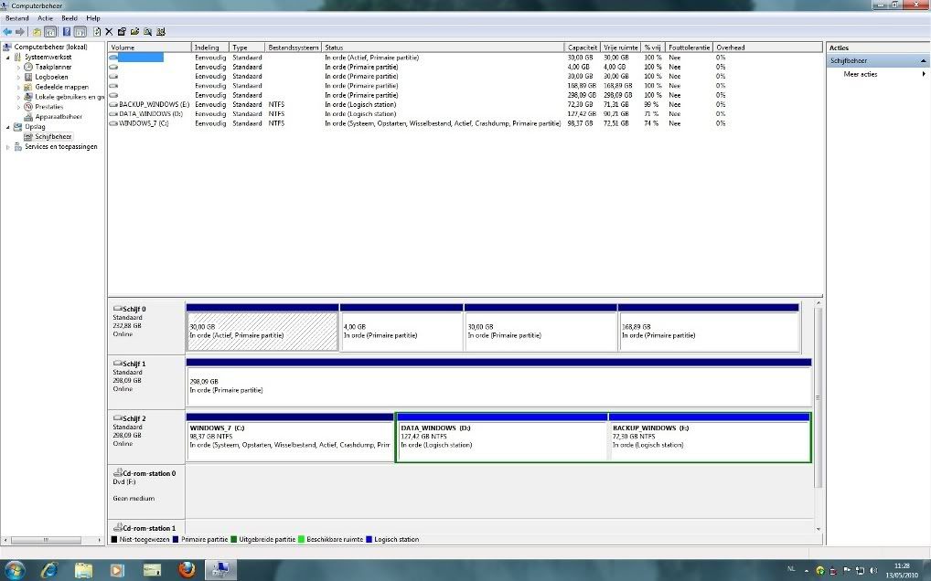Select Taakplanner in the tree

click(53, 67)
